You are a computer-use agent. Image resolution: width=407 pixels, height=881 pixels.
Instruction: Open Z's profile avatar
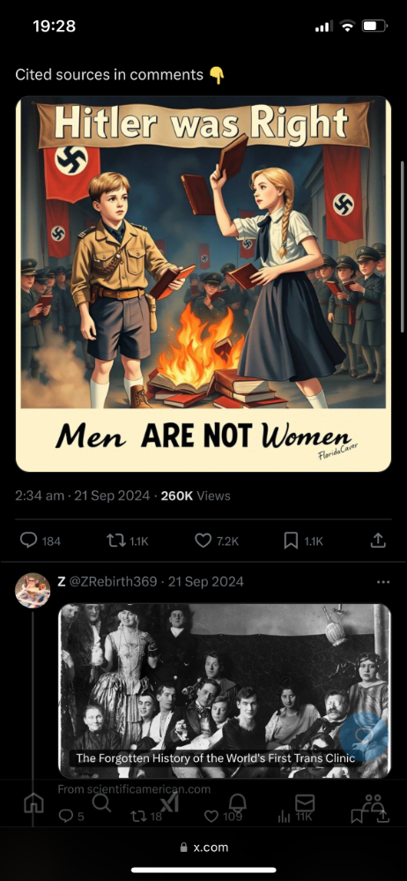[33, 591]
